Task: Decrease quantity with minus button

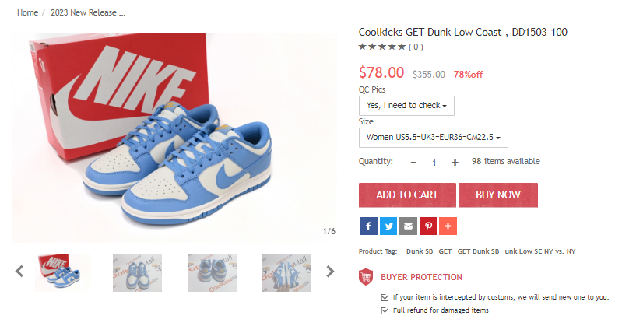Action: click(x=413, y=162)
